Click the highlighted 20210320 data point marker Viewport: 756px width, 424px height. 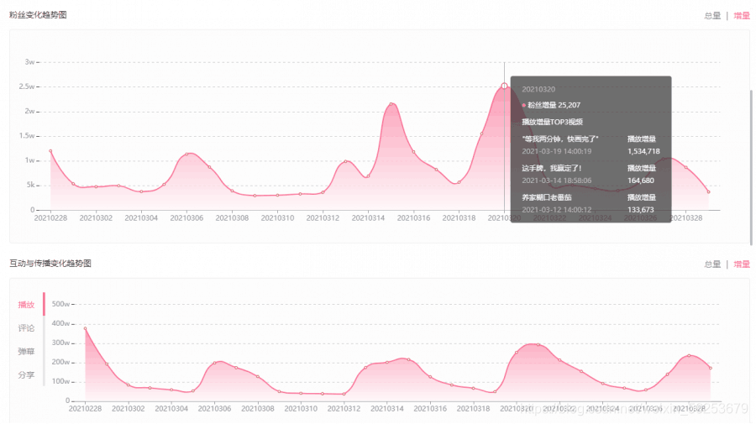point(504,86)
